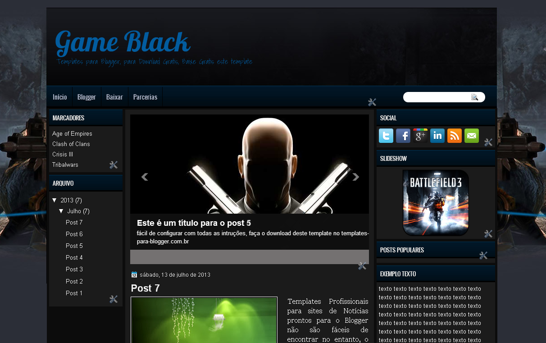The image size is (546, 343).
Task: Click the Julho (7) archive link
Action: 78,211
